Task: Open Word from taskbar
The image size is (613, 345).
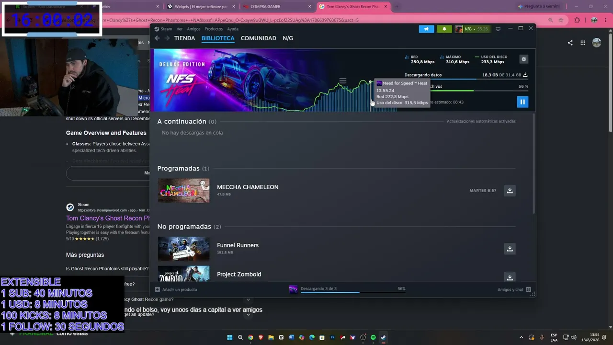Action: (x=291, y=337)
